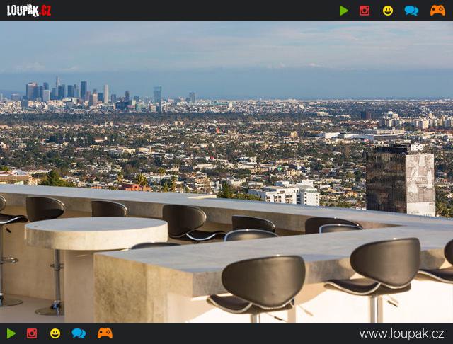Click the billboard poster on the dark tower

(420, 184)
